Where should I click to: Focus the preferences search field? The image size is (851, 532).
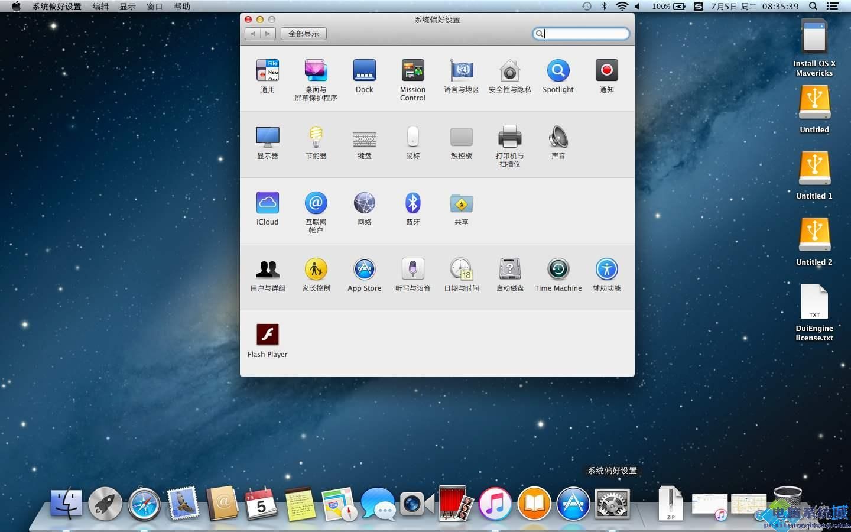580,34
